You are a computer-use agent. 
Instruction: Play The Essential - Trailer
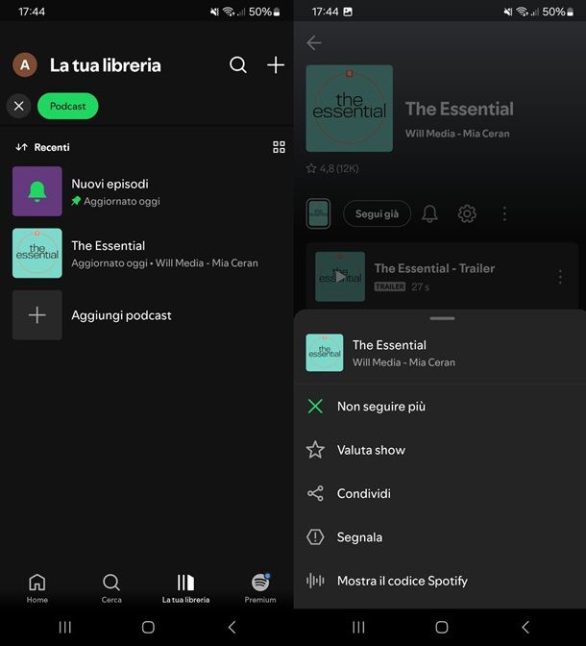(340, 277)
